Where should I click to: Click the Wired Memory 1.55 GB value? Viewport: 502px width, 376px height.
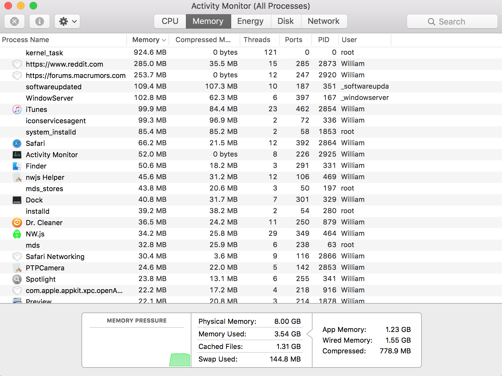pyautogui.click(x=398, y=340)
